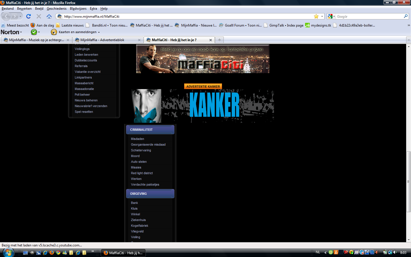Go to the browser Home page icon
Viewport: 411px width, 257px height.
(49, 16)
